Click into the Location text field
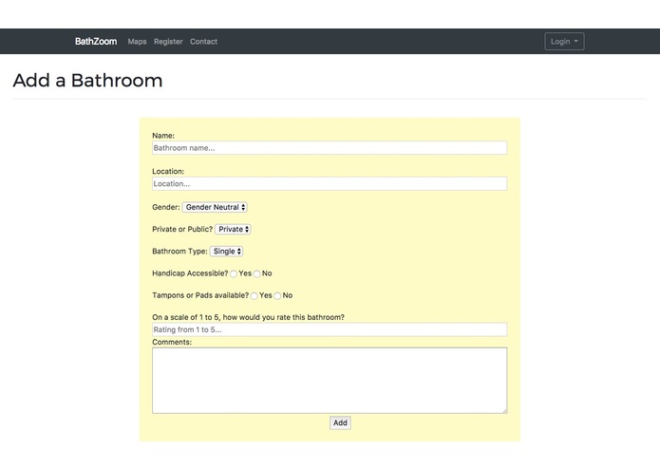 coord(330,183)
